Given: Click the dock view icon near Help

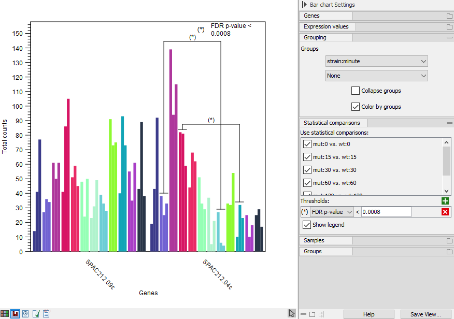Looking at the screenshot, I should 321,313.
